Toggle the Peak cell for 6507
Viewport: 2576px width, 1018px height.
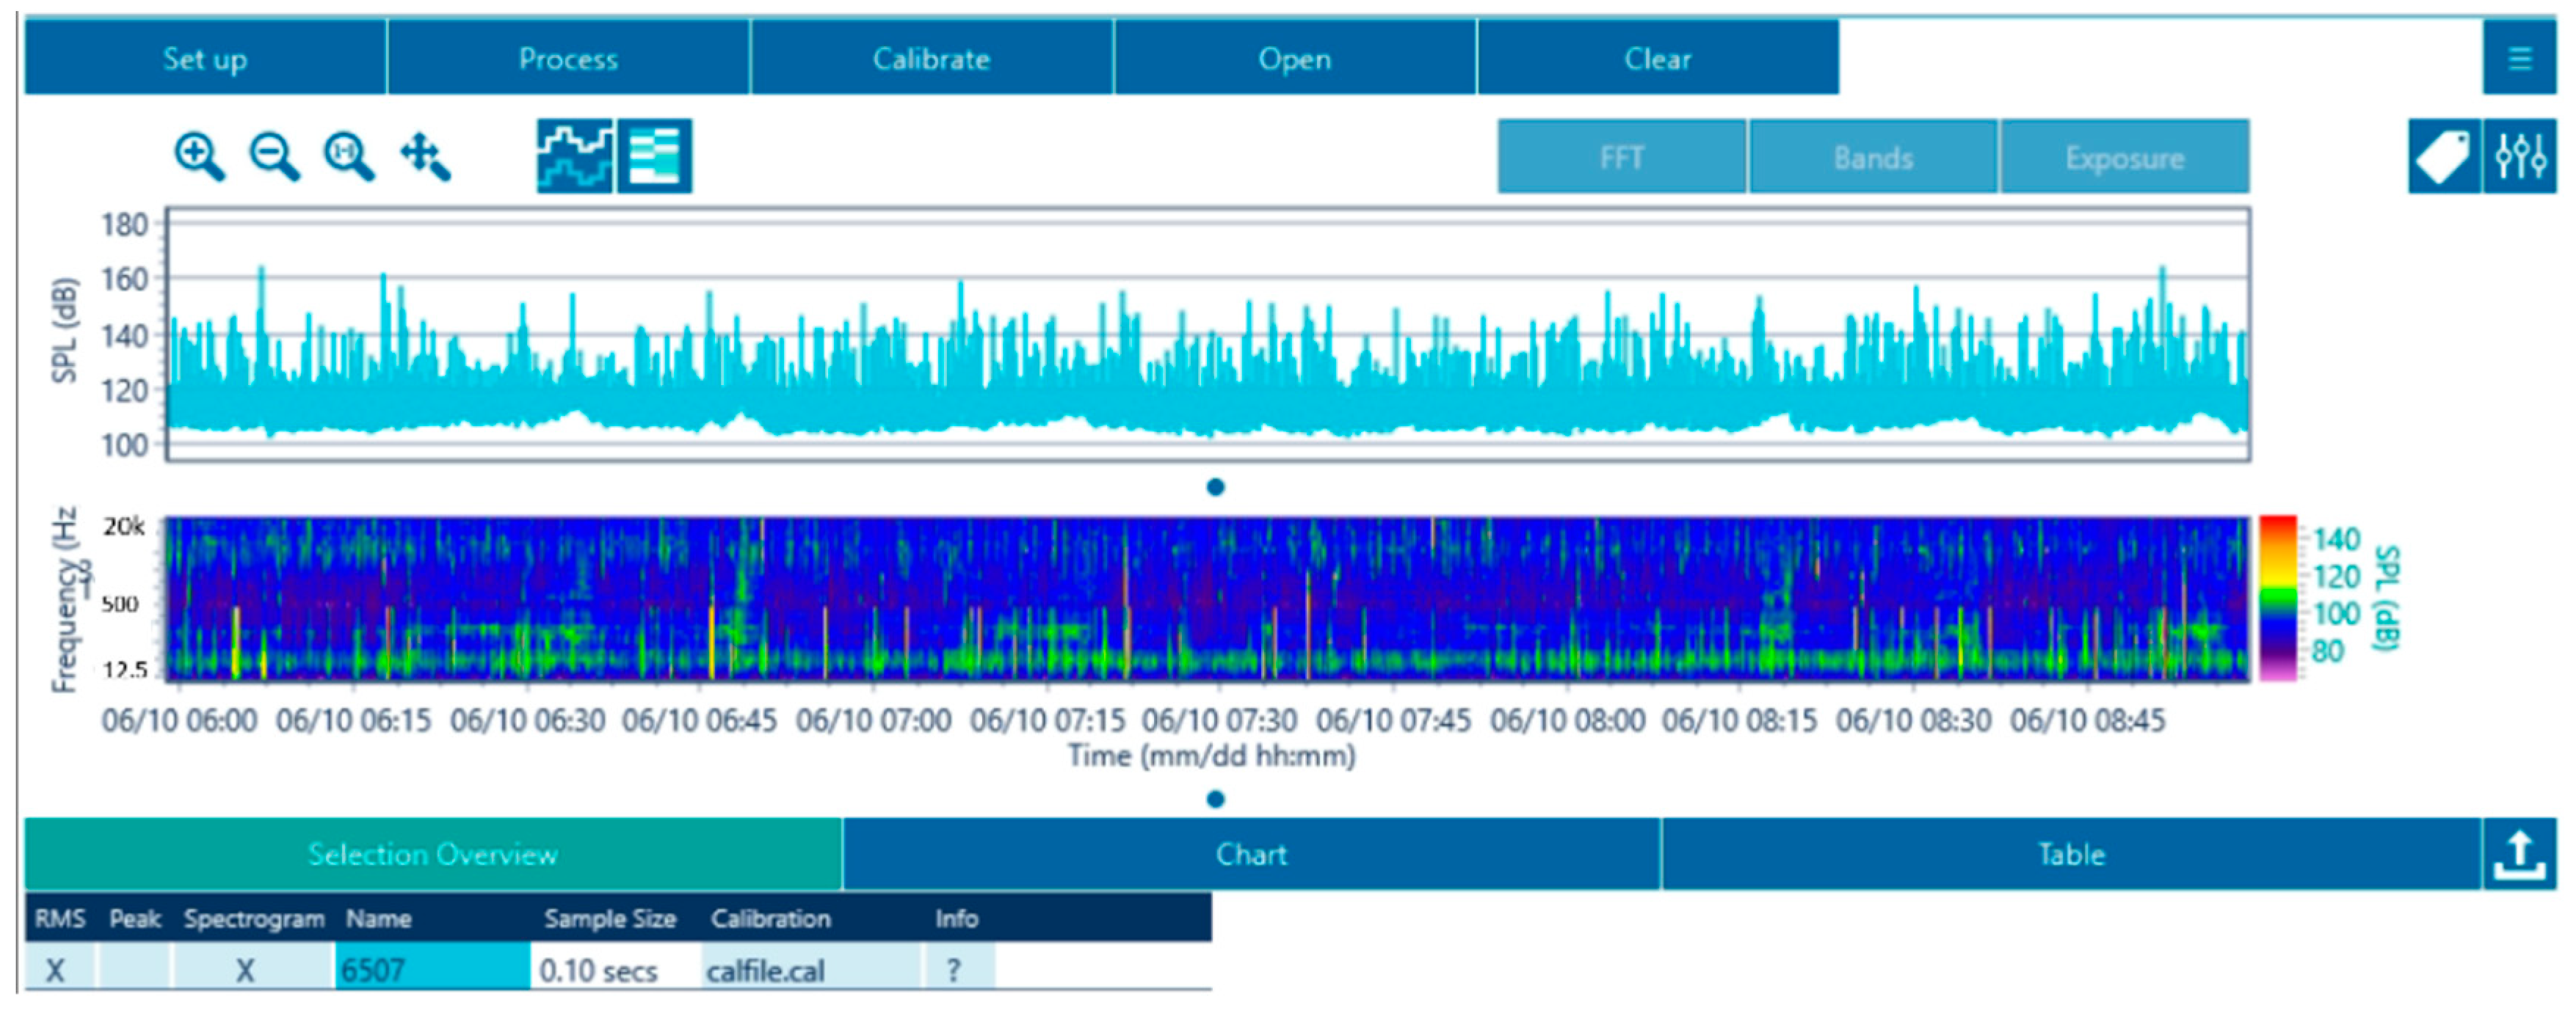coord(134,969)
